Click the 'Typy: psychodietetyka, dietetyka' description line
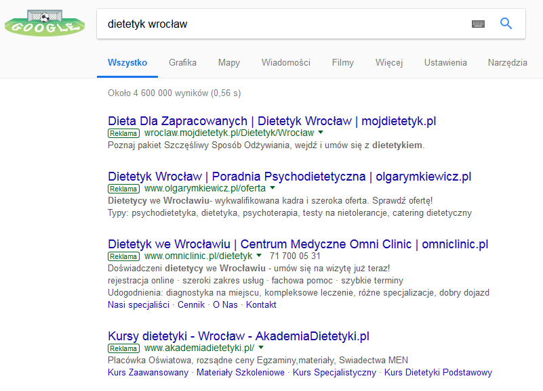 (x=289, y=212)
